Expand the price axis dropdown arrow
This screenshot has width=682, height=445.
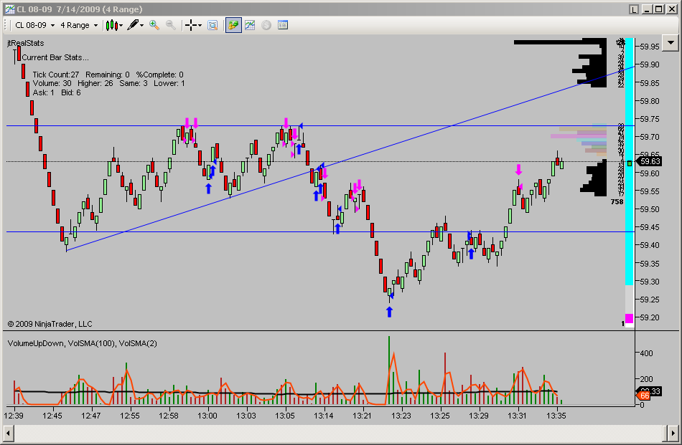point(671,42)
